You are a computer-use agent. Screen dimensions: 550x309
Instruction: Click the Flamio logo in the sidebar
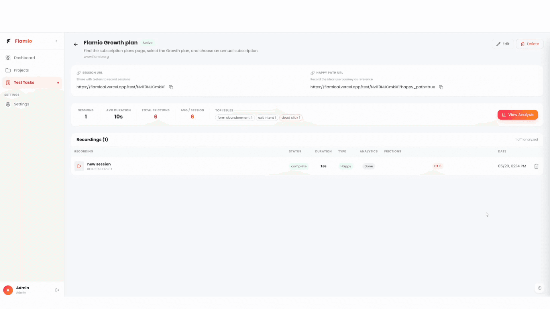click(19, 41)
